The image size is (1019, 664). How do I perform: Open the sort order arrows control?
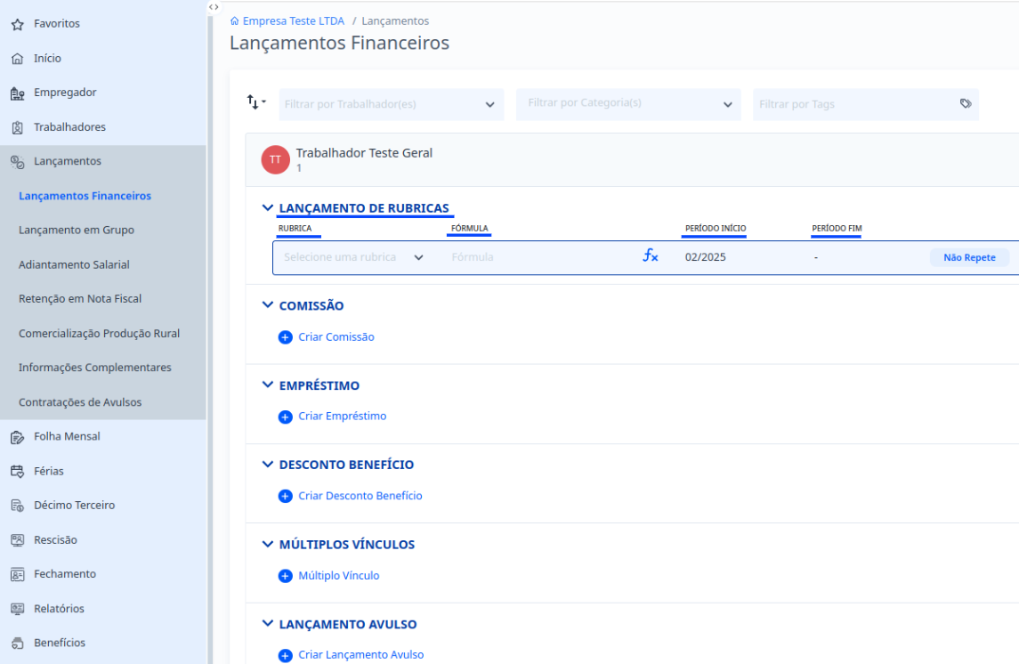[256, 102]
